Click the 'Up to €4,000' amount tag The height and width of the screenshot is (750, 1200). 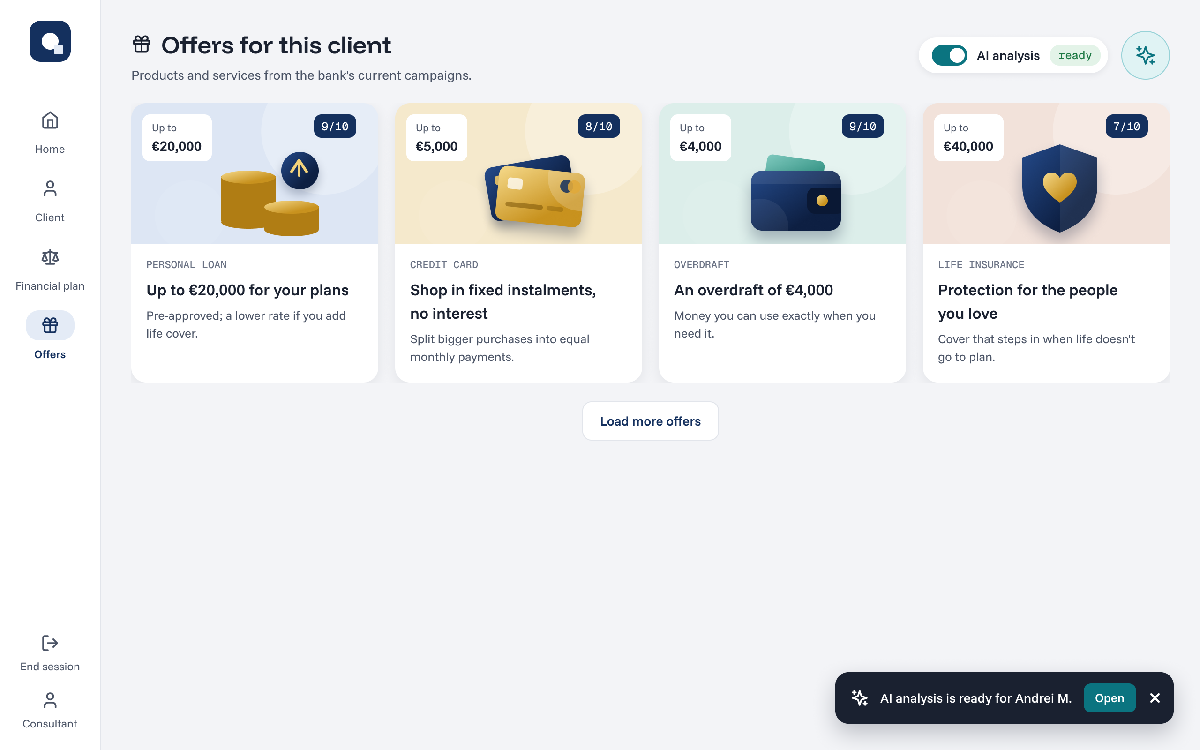[x=700, y=138]
